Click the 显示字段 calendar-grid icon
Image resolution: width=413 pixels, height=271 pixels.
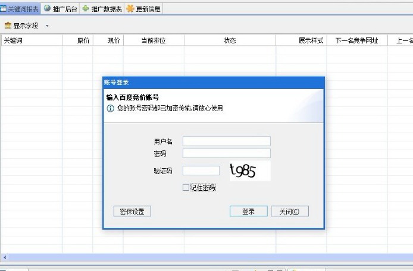click(x=8, y=26)
